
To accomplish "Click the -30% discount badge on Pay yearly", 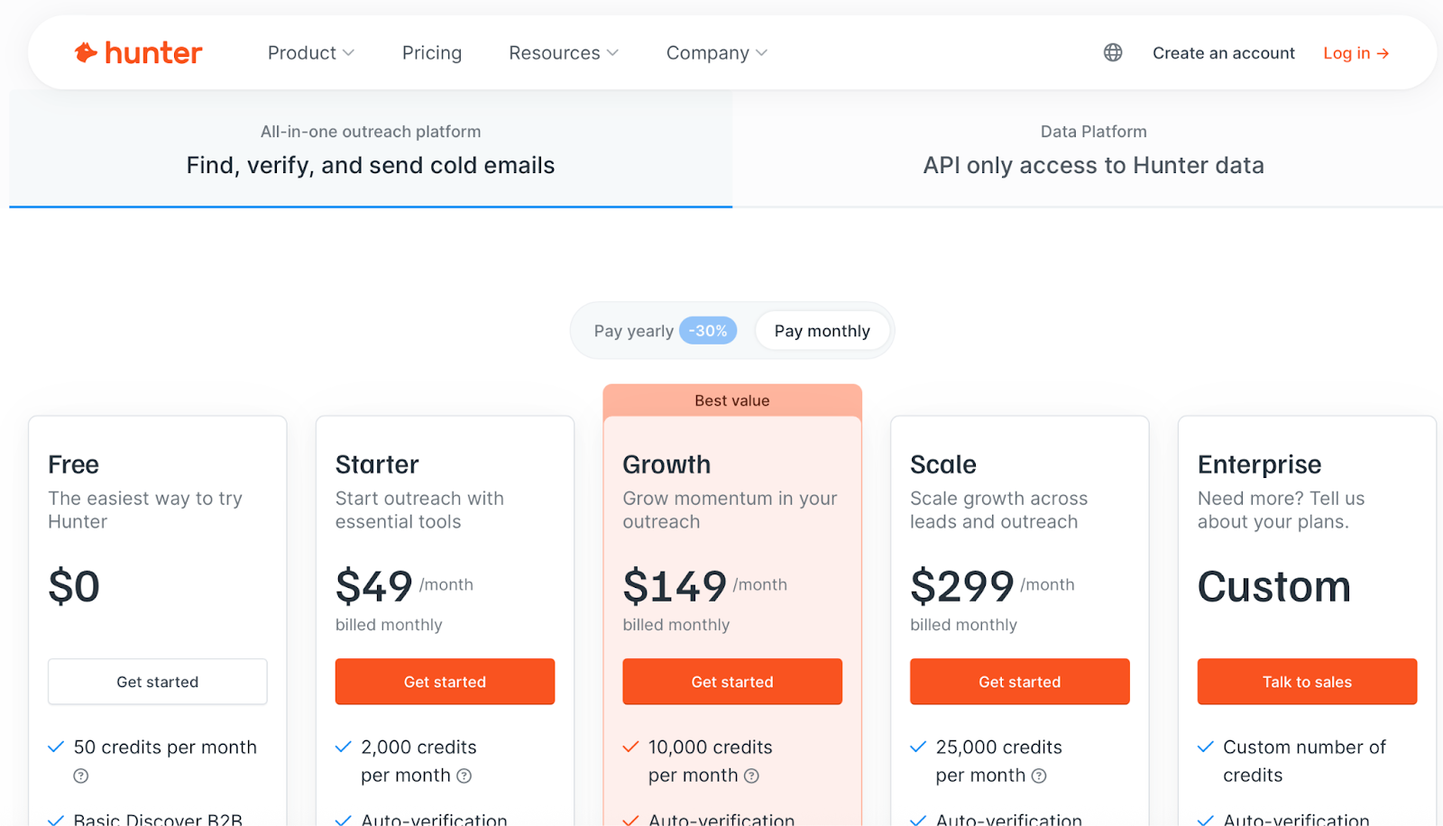I will (x=708, y=330).
